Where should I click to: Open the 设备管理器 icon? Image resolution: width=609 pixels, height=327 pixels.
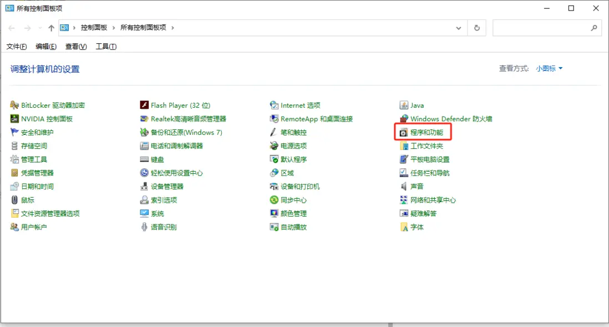click(144, 186)
